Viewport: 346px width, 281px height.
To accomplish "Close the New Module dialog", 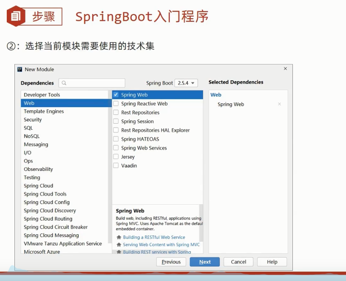I will pyautogui.click(x=285, y=68).
